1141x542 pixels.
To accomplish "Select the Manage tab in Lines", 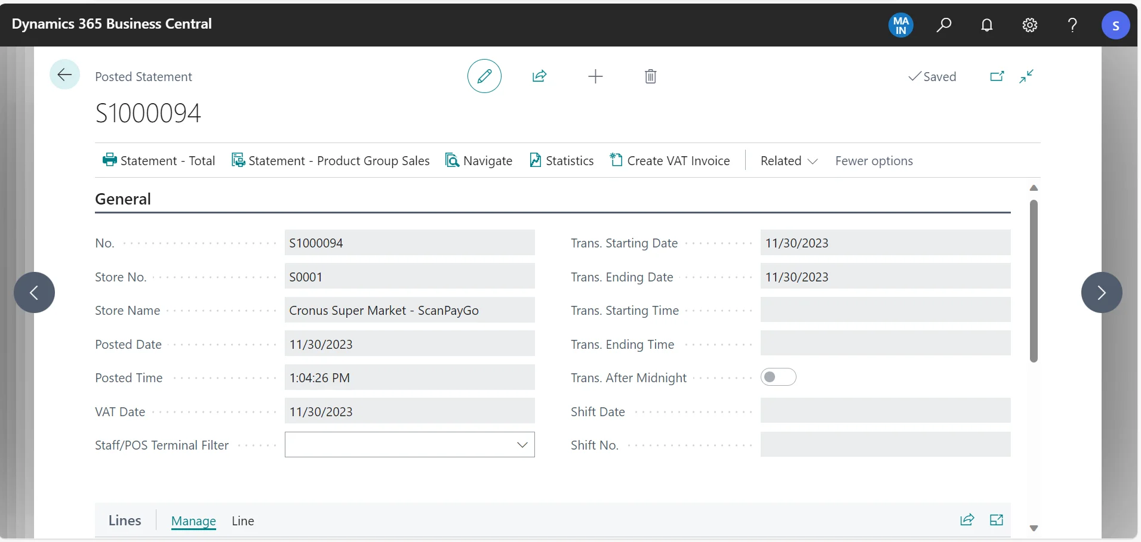I will [x=193, y=521].
